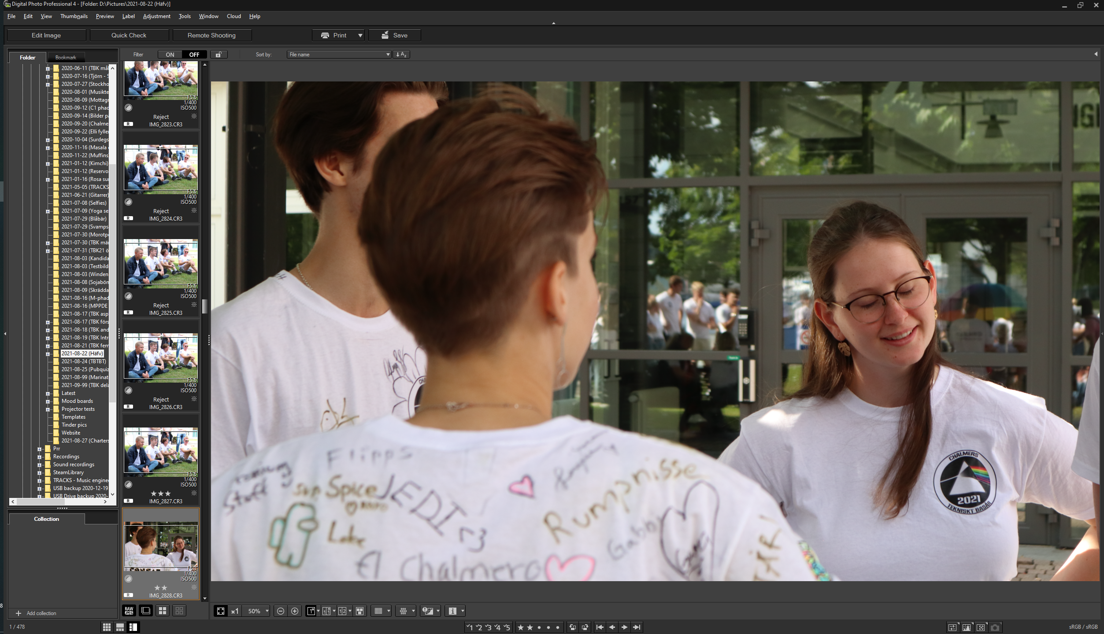Click the Remote Shooting button
Viewport: 1104px width, 634px height.
(211, 35)
